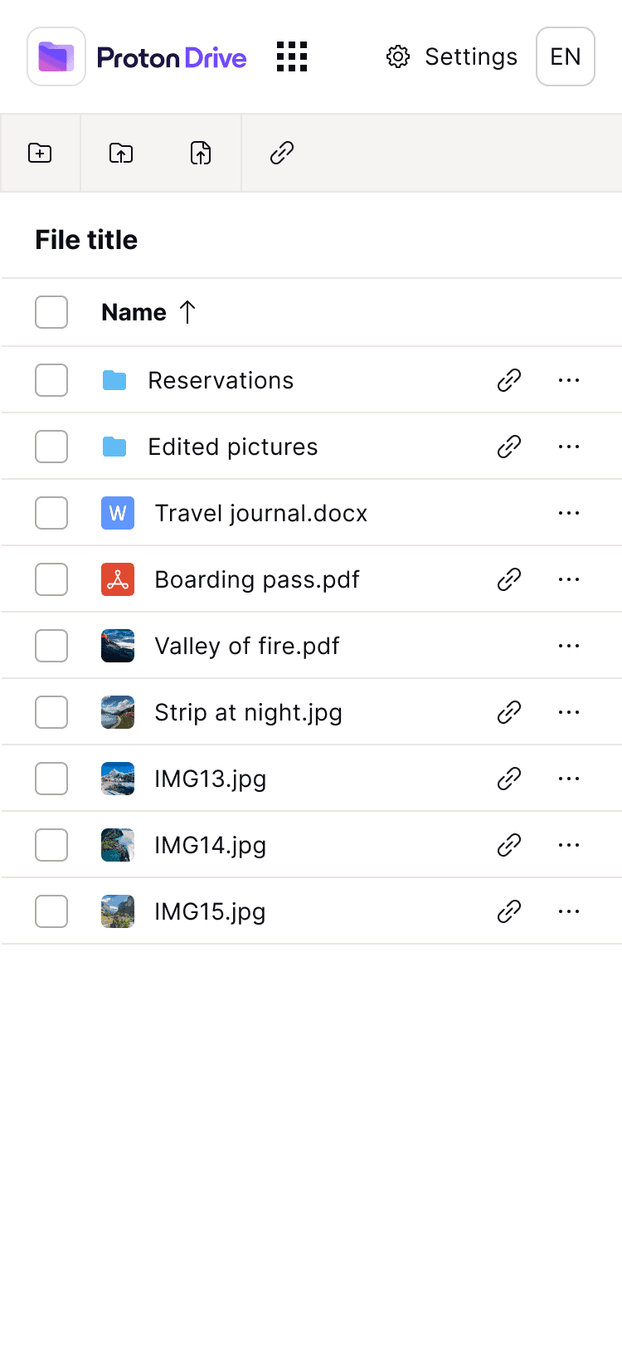Click the new folder toolbar icon
Image resolution: width=622 pixels, height=1348 pixels.
point(40,153)
